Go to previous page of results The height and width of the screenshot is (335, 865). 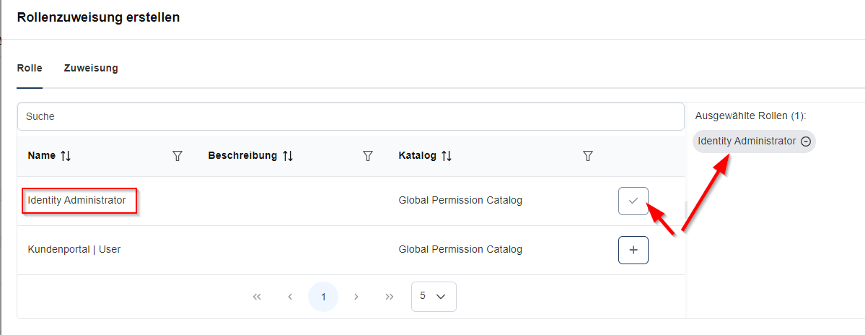(290, 297)
